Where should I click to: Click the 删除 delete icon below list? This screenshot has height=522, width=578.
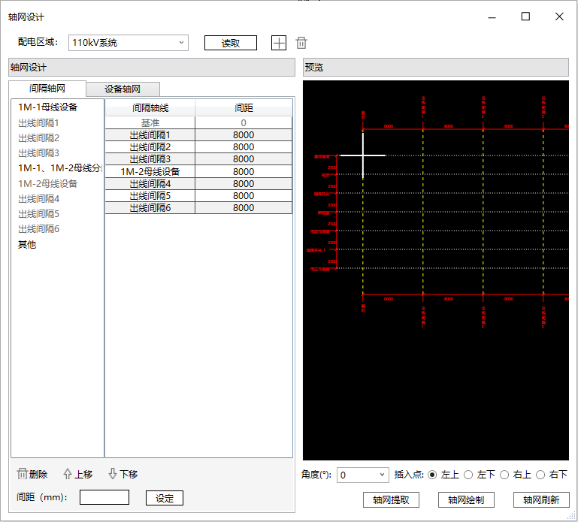23,474
